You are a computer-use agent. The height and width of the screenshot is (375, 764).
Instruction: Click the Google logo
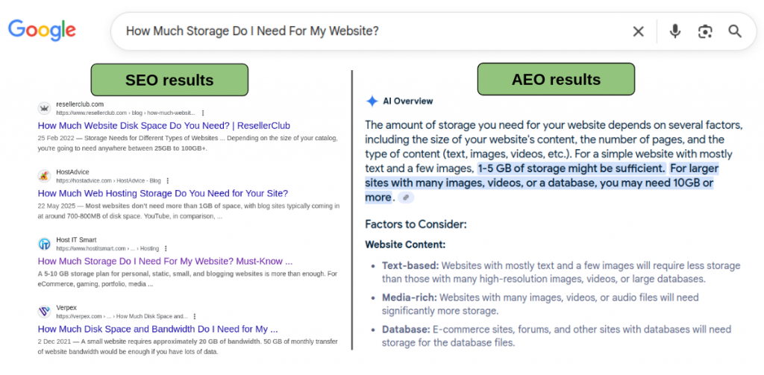tap(42, 30)
